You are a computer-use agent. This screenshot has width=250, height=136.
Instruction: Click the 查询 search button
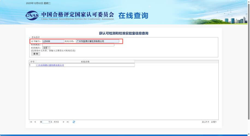click(x=35, y=54)
